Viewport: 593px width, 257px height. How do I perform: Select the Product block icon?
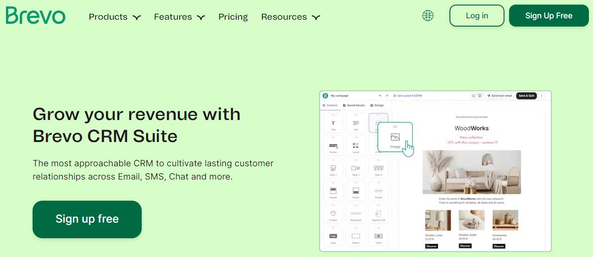click(x=333, y=213)
